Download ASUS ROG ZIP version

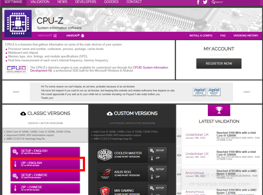pos(157,177)
